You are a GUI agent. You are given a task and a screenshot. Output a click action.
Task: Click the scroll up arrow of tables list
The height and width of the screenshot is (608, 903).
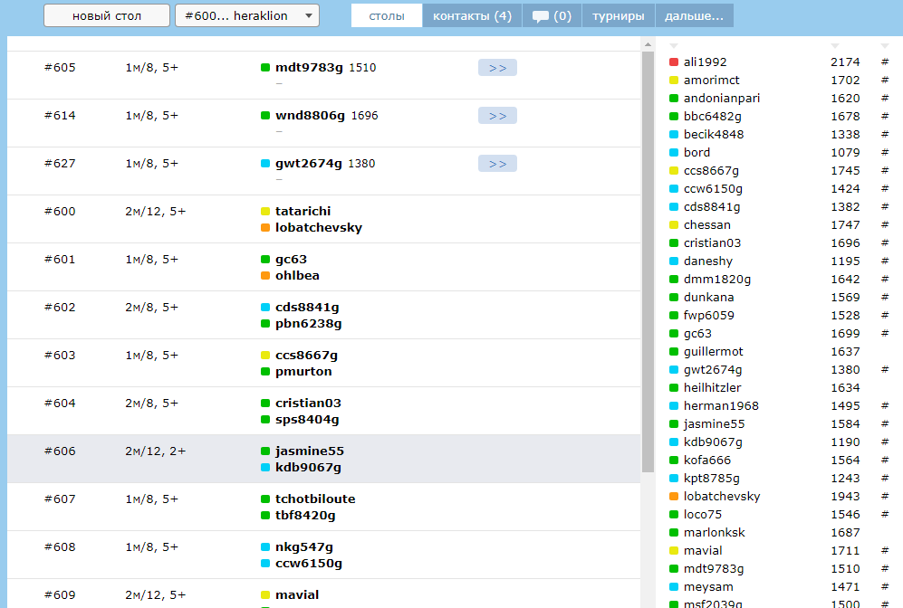coord(648,44)
